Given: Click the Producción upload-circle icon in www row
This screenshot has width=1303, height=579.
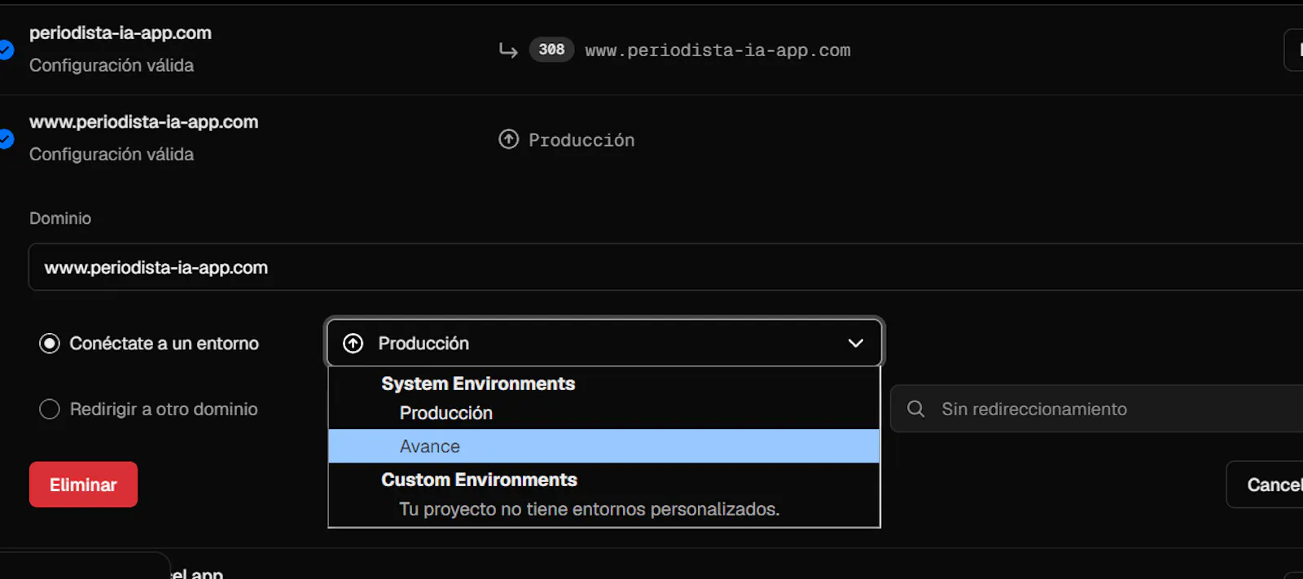Looking at the screenshot, I should (x=508, y=139).
